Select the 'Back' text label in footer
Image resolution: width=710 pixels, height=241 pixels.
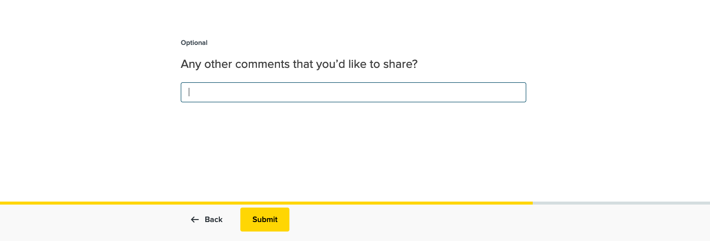coord(213,220)
